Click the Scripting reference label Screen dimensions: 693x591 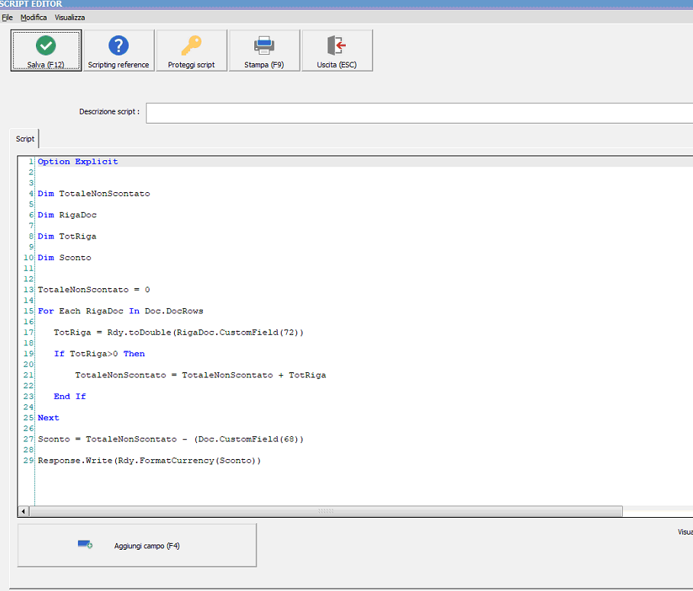pyautogui.click(x=118, y=65)
